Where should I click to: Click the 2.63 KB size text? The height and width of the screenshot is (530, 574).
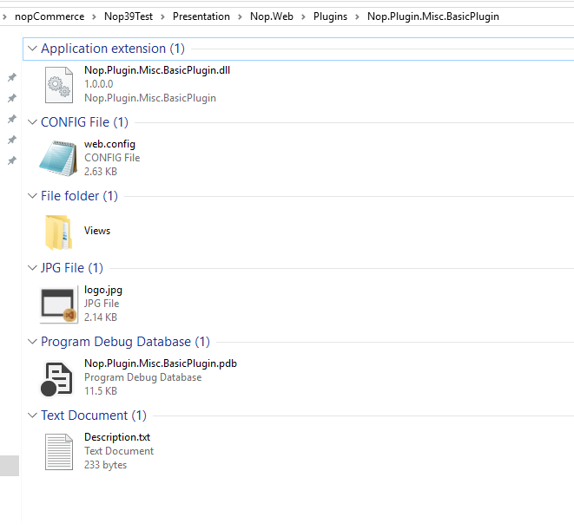coord(101,172)
